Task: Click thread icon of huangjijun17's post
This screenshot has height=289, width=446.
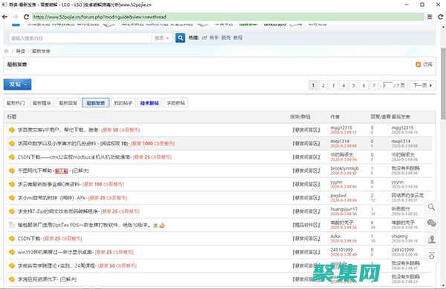Action: pyautogui.click(x=12, y=211)
